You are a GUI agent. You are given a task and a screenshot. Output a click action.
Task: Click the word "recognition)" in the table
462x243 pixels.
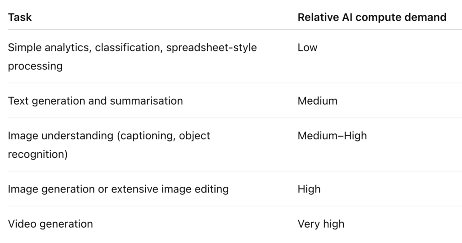click(x=38, y=154)
